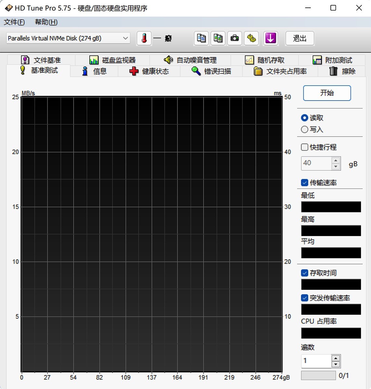Decrease the 快捷行程 gB spinner value
371x389 pixels.
click(336, 166)
